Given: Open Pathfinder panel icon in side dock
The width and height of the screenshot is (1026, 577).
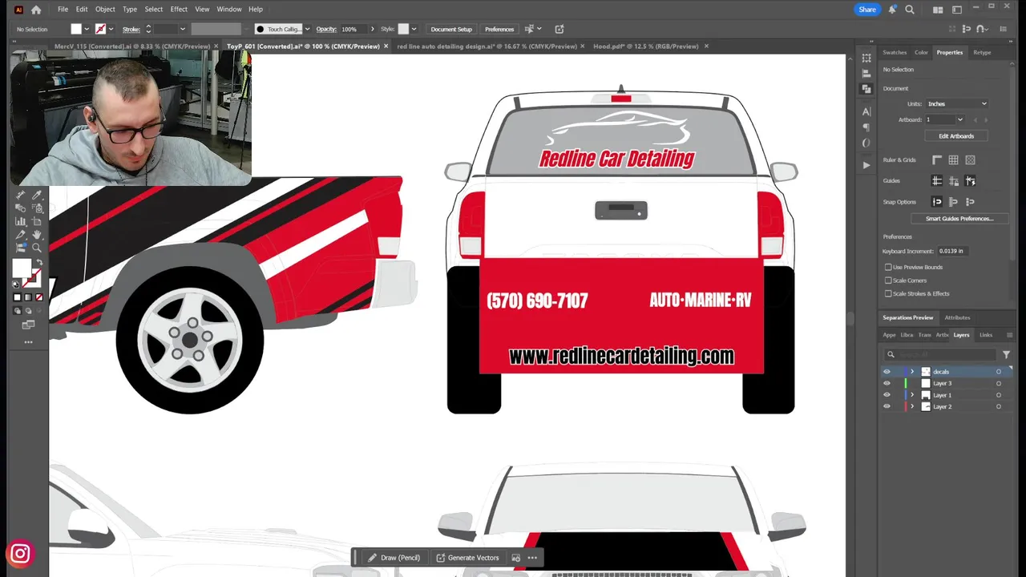Looking at the screenshot, I should (x=866, y=88).
